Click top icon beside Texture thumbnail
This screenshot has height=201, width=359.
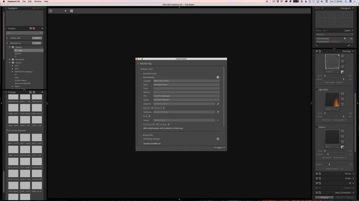342,131
